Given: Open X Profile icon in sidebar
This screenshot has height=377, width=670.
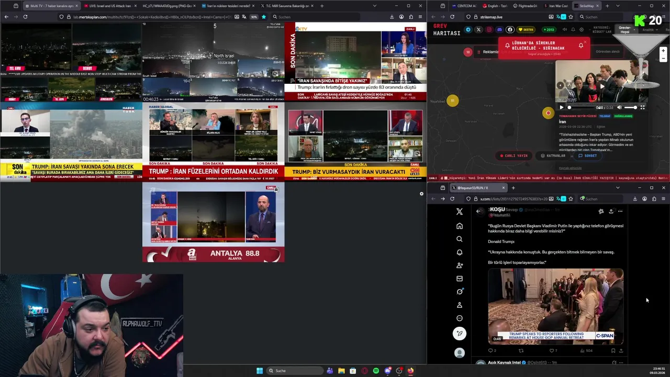Looking at the screenshot, I should 460,305.
